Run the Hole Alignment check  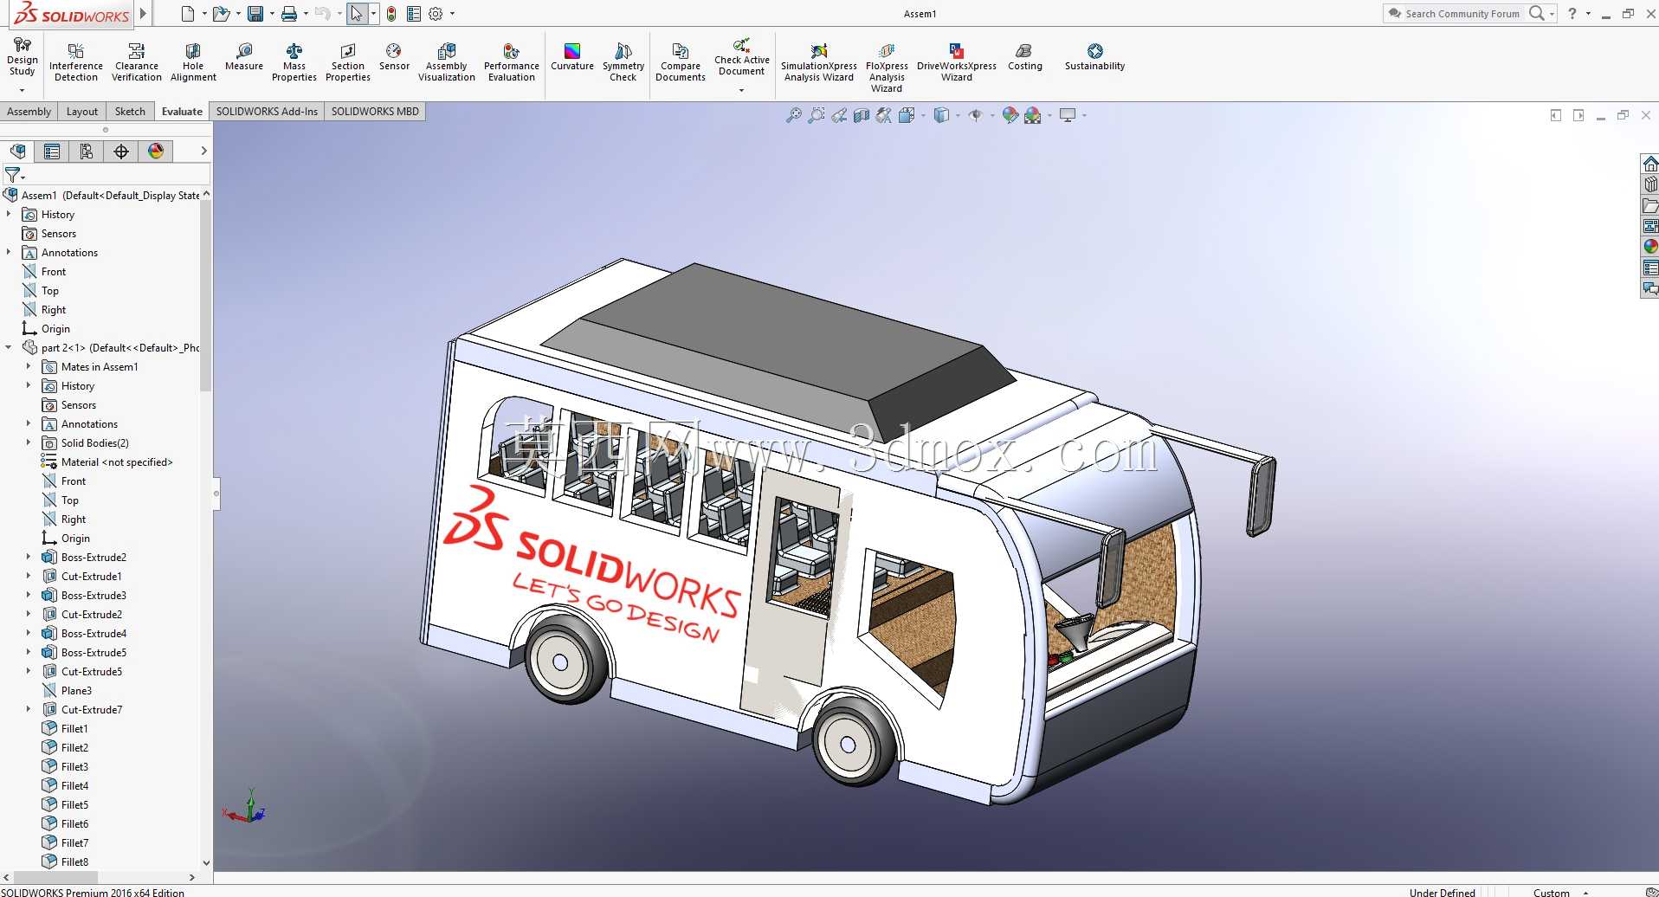[x=193, y=62]
